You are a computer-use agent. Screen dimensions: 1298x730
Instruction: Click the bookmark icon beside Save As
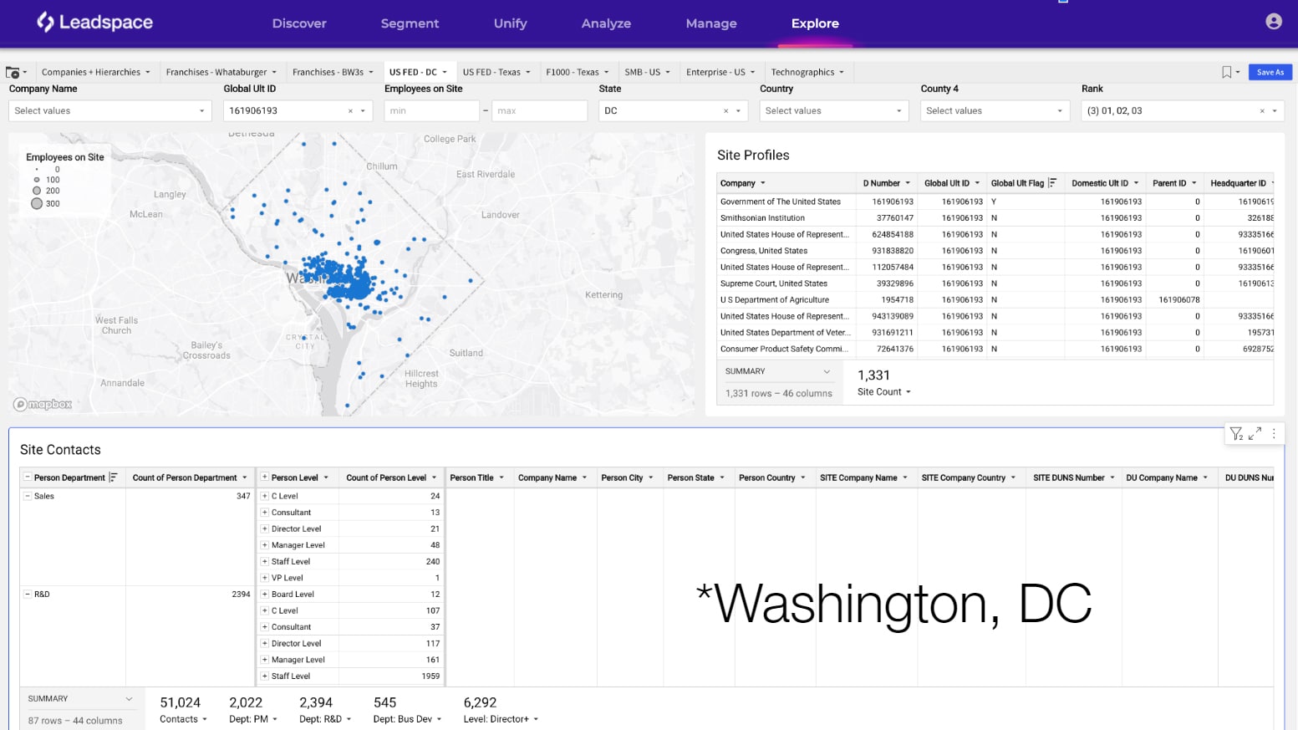pos(1226,73)
